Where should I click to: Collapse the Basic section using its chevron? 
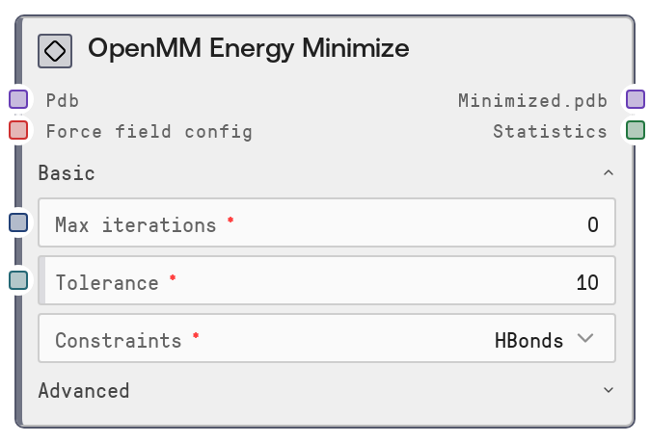[608, 173]
